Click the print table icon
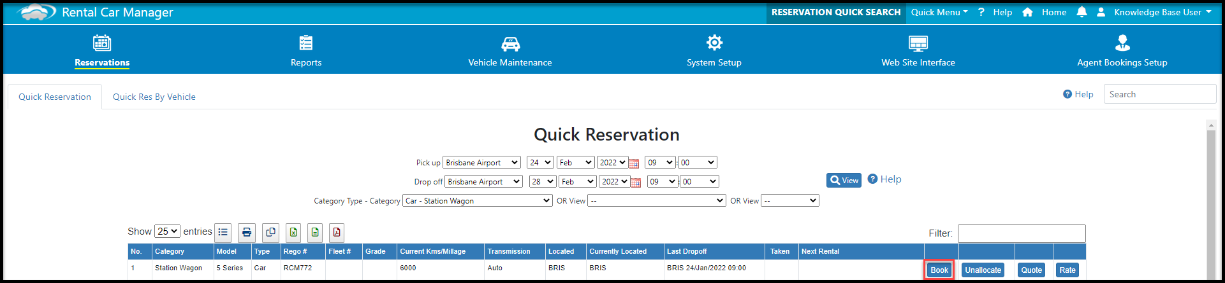This screenshot has height=283, width=1225. [247, 233]
